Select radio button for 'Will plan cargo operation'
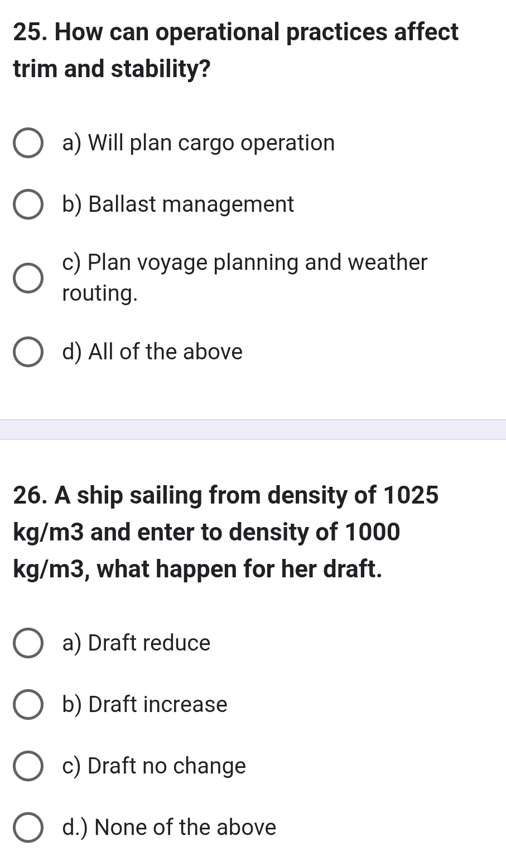506x854 pixels. (28, 144)
